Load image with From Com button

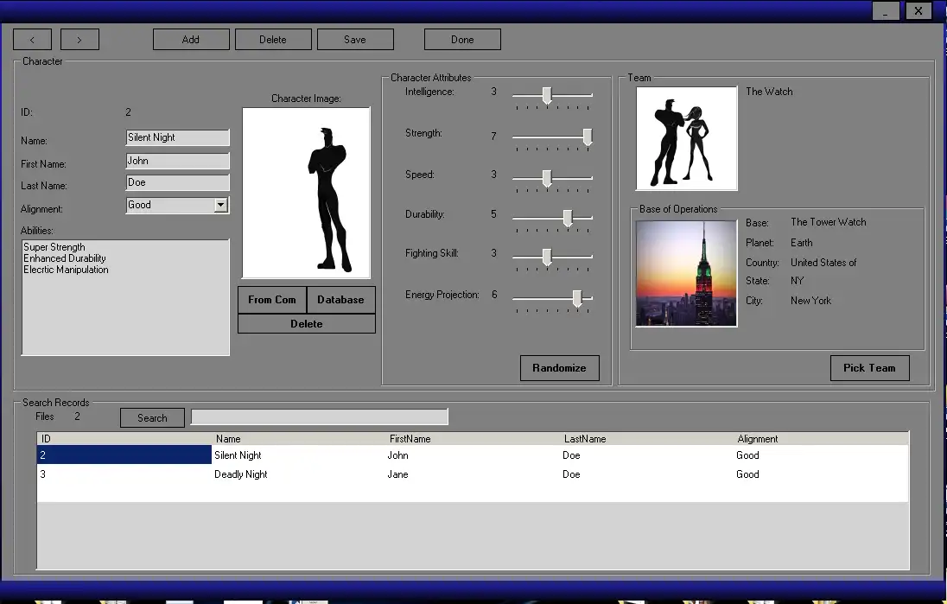tap(272, 300)
